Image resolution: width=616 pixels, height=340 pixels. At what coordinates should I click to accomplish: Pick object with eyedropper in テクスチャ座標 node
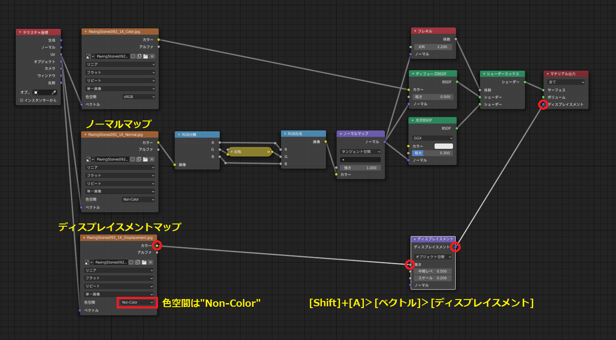click(x=54, y=92)
